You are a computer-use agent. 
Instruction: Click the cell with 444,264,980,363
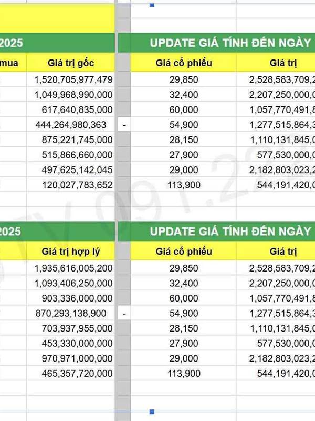coord(70,125)
